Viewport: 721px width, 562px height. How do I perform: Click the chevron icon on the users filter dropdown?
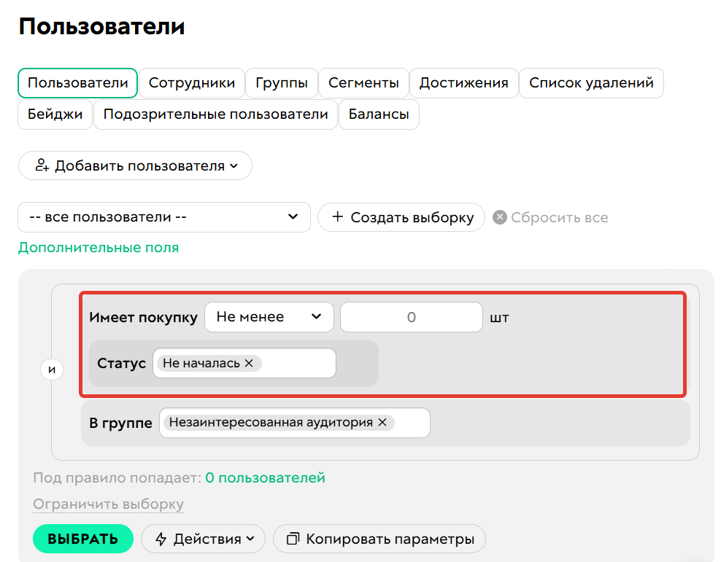click(x=293, y=216)
